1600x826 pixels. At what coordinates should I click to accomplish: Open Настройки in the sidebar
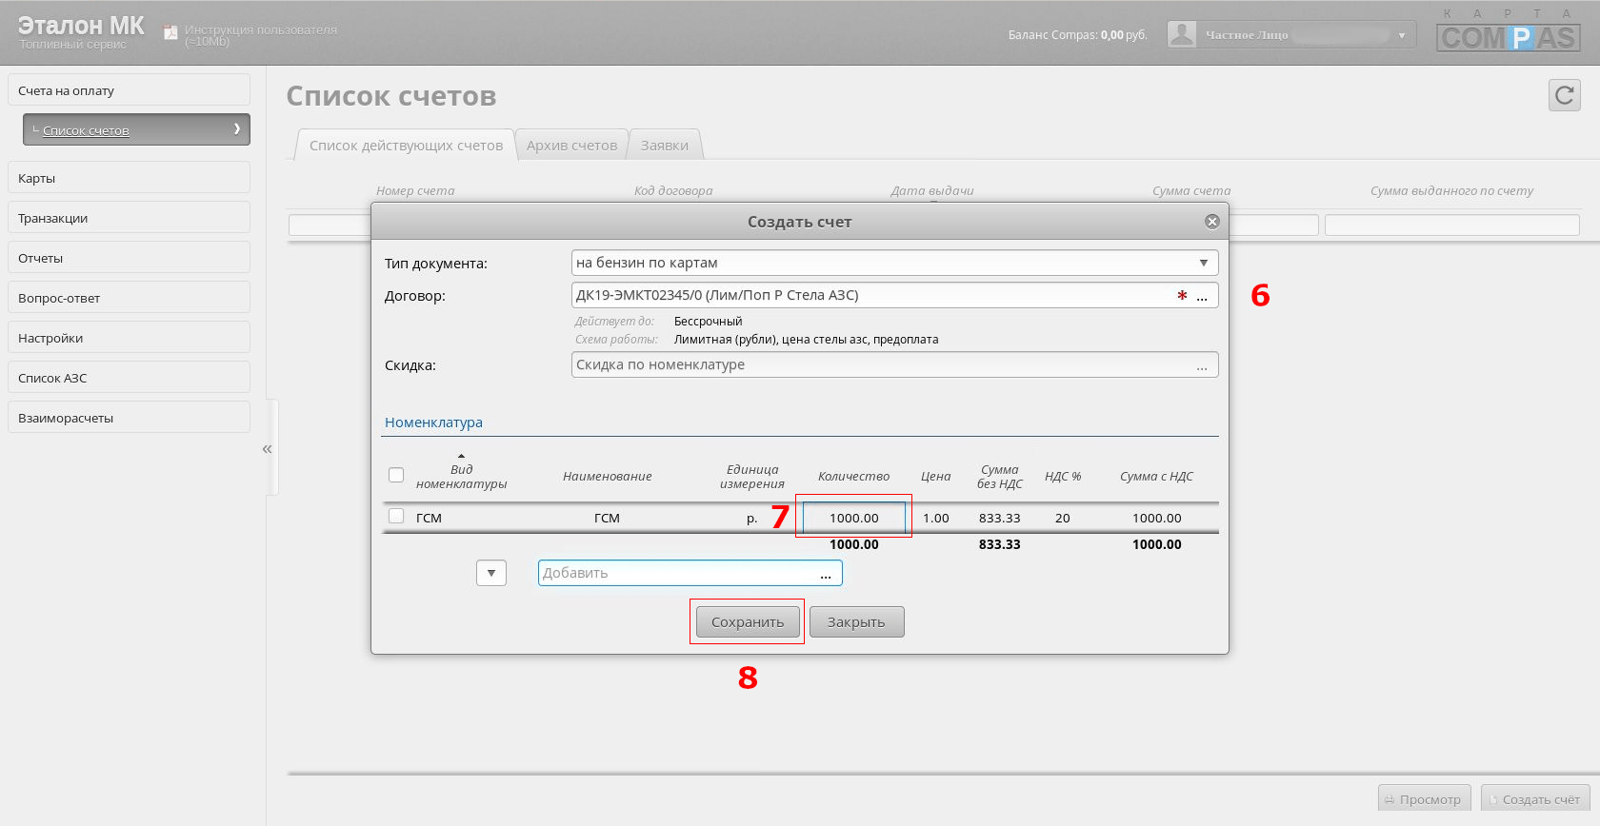[x=129, y=338]
